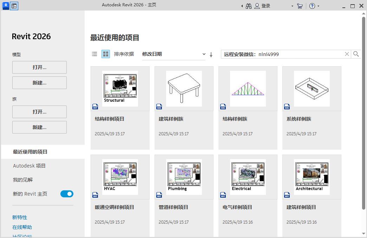Open the 修改日期 sort dropdown
Image resolution: width=367 pixels, height=238 pixels.
click(174, 54)
